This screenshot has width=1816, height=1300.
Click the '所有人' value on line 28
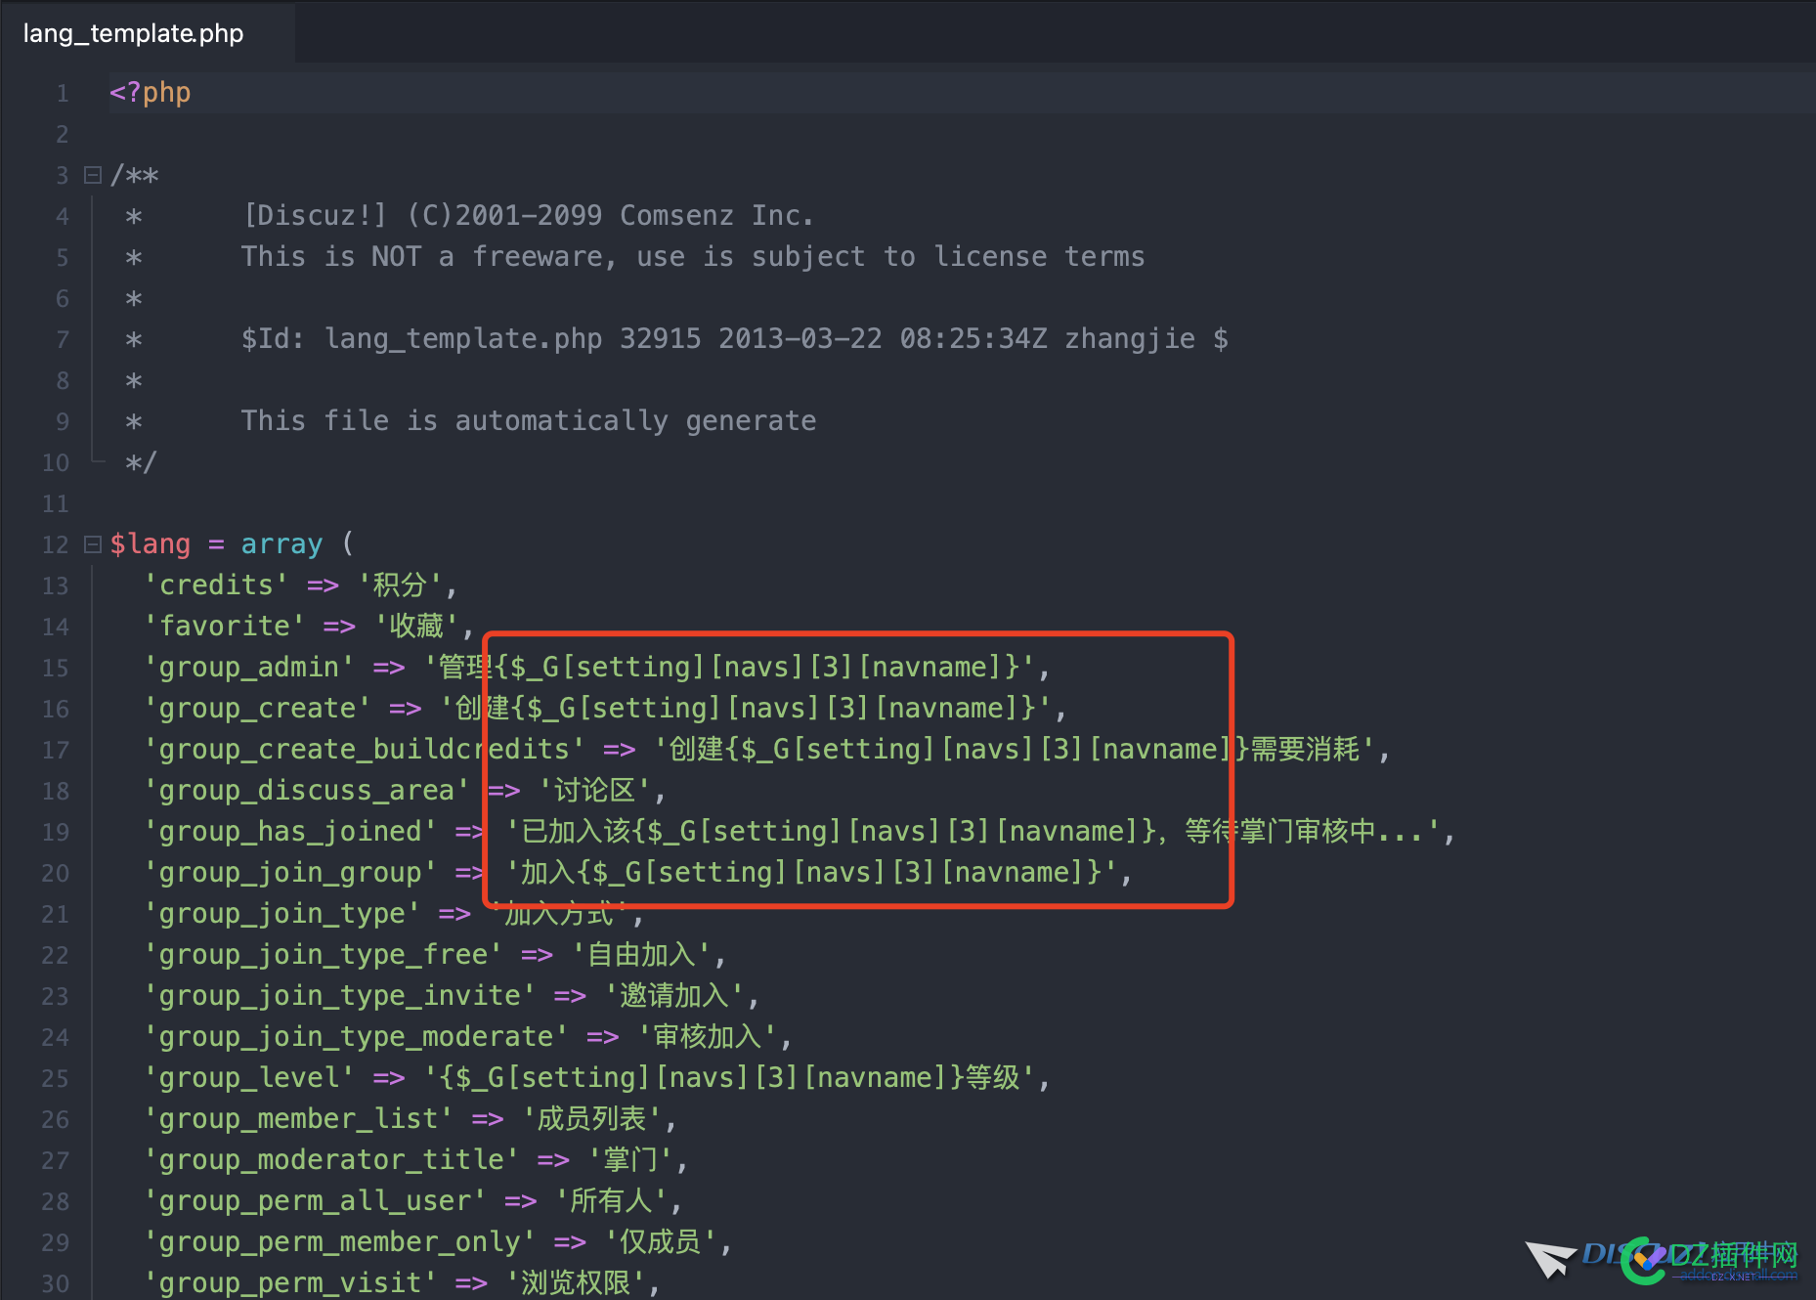tap(611, 1200)
